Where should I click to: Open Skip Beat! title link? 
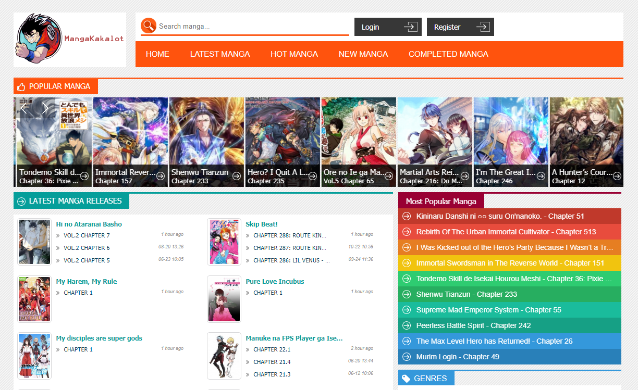click(262, 224)
